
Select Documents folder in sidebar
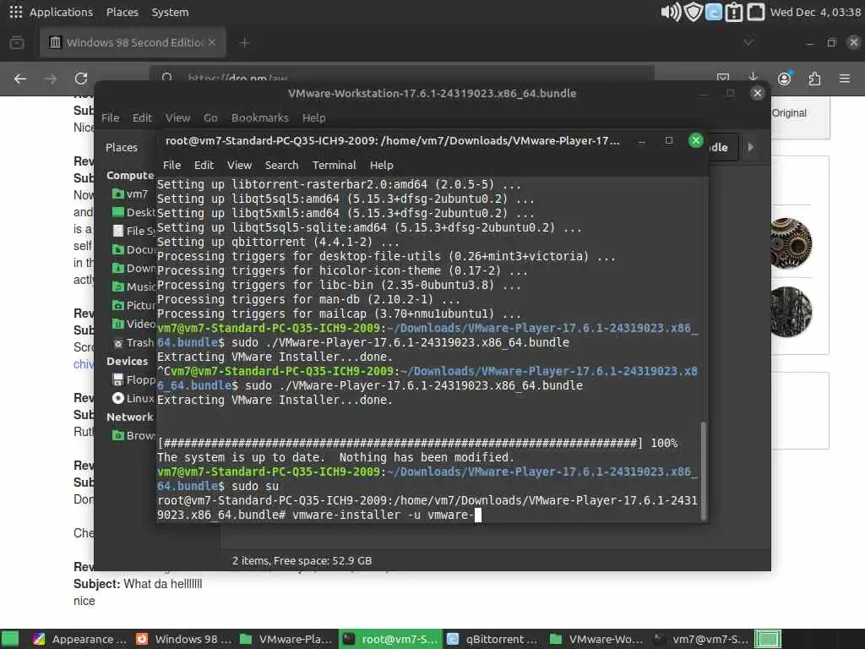(x=133, y=249)
